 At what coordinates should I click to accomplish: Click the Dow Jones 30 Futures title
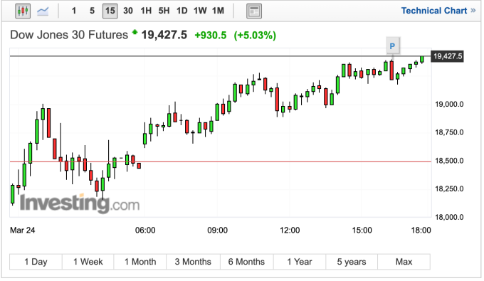pyautogui.click(x=69, y=35)
